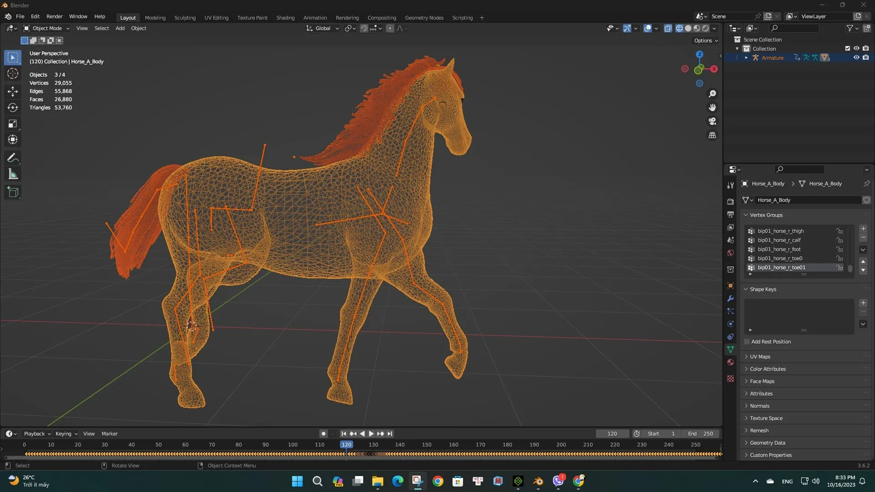Click the current frame 120 field
Image resolution: width=875 pixels, height=492 pixels.
[612, 434]
